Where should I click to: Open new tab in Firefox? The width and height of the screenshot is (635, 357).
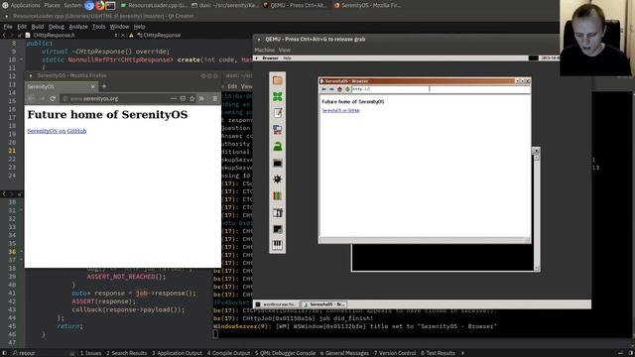[x=104, y=86]
